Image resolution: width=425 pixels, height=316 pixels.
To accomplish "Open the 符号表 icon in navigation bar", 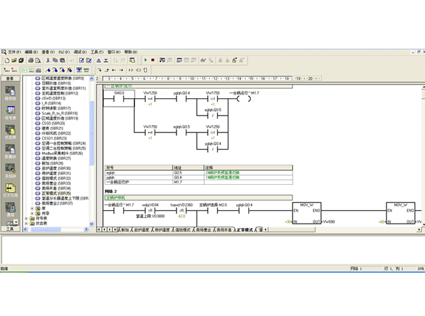I will point(10,111).
